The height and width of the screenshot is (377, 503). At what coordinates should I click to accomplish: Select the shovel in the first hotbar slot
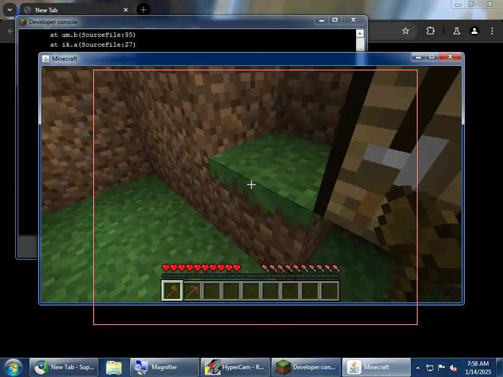click(x=172, y=291)
